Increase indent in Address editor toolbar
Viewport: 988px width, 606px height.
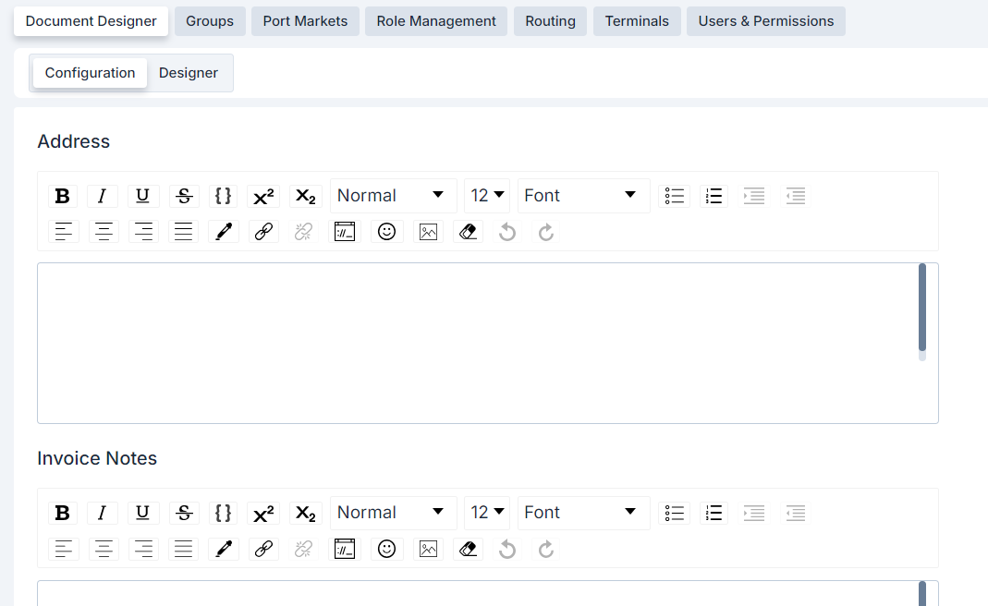[x=754, y=196]
